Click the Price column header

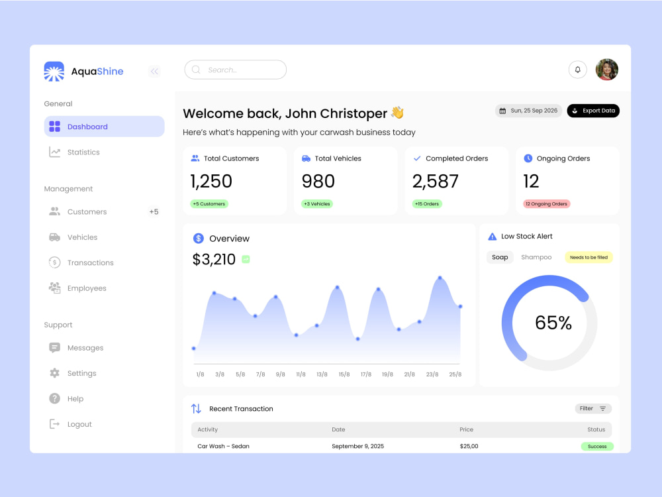[466, 429]
